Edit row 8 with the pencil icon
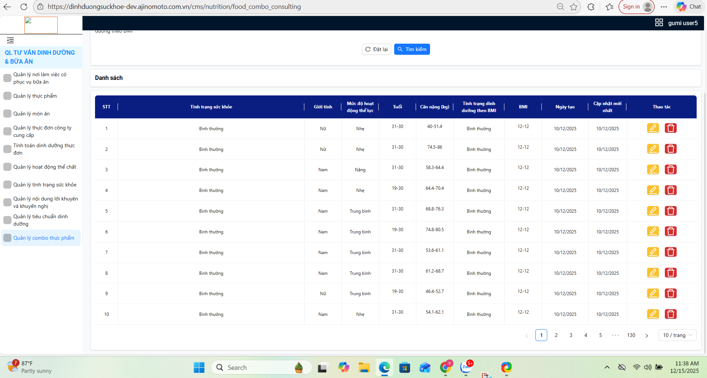Viewport: 707px width, 378px height. (x=653, y=273)
